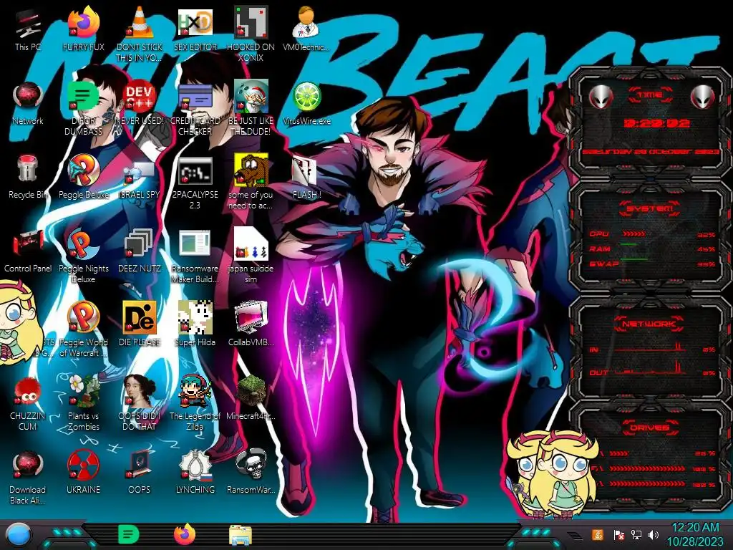
Task: Select the Peggle Nights Deluxe shortcut
Action: (x=83, y=256)
